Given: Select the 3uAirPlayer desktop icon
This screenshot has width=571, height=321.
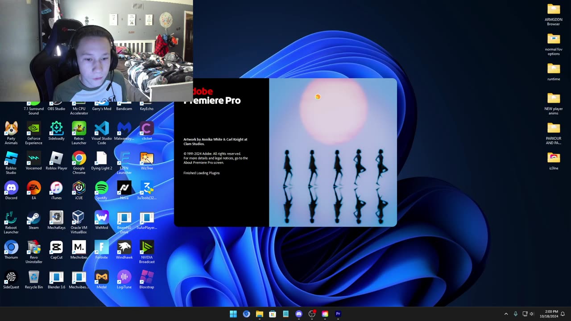Looking at the screenshot, I should [147, 220].
